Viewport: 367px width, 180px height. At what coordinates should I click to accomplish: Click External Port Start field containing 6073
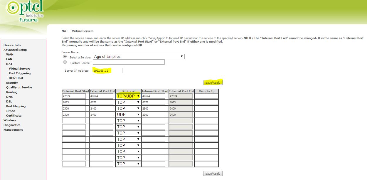[x=74, y=102]
